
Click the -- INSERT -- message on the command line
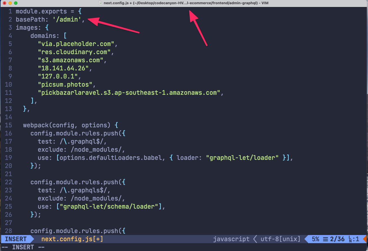23,247
